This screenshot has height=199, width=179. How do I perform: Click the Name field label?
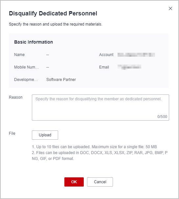click(x=19, y=55)
